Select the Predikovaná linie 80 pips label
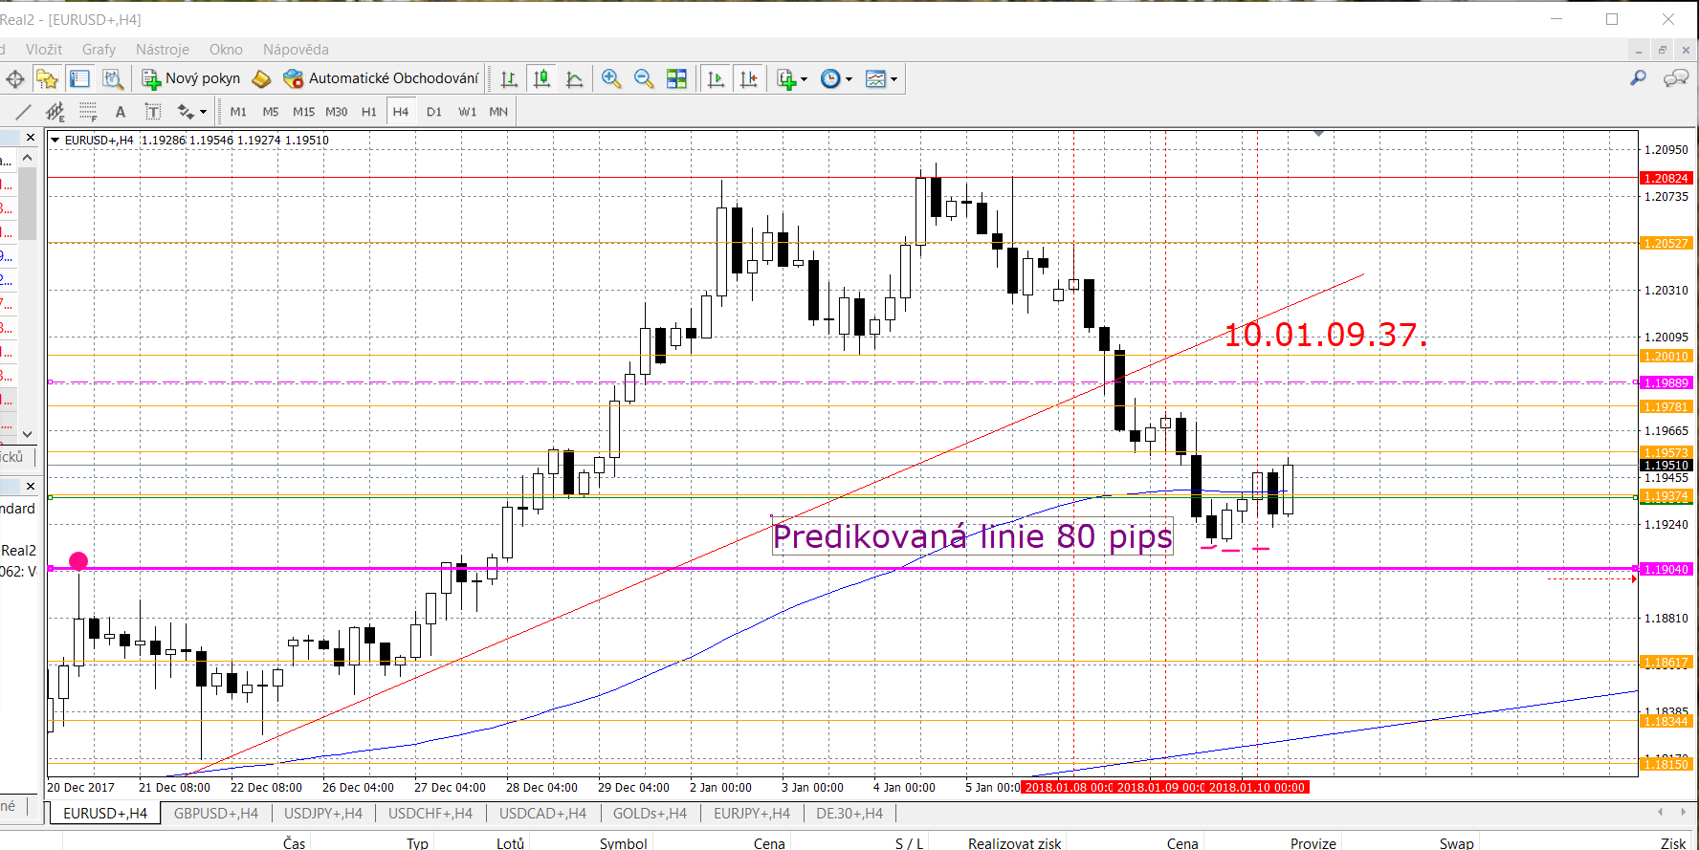This screenshot has height=850, width=1699. pos(972,536)
